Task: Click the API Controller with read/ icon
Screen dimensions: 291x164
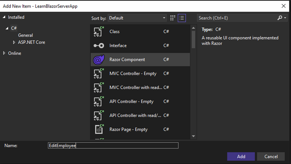Action: click(x=99, y=115)
